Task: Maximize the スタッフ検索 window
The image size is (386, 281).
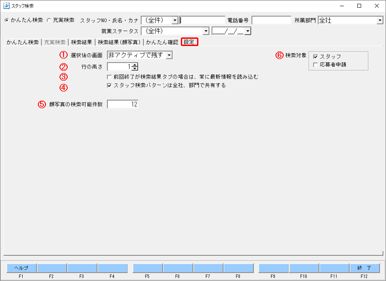Action: point(359,6)
